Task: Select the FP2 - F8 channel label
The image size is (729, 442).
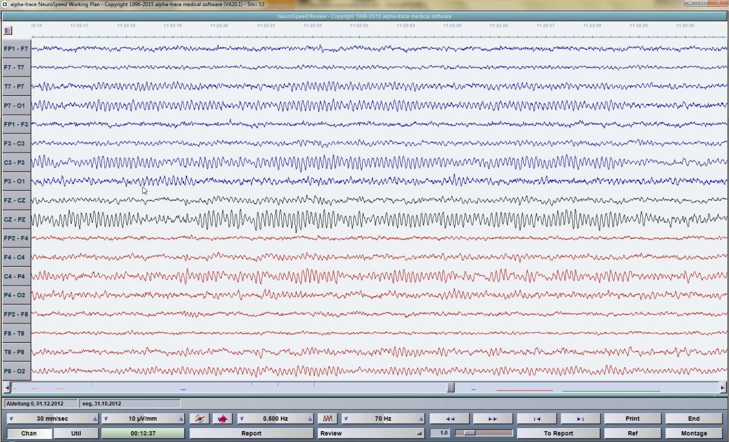Action: [16, 314]
